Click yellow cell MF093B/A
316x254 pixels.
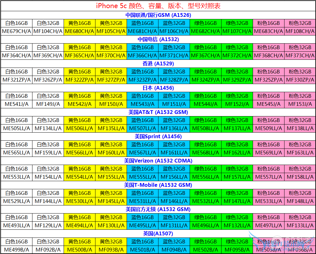[x=111, y=250]
